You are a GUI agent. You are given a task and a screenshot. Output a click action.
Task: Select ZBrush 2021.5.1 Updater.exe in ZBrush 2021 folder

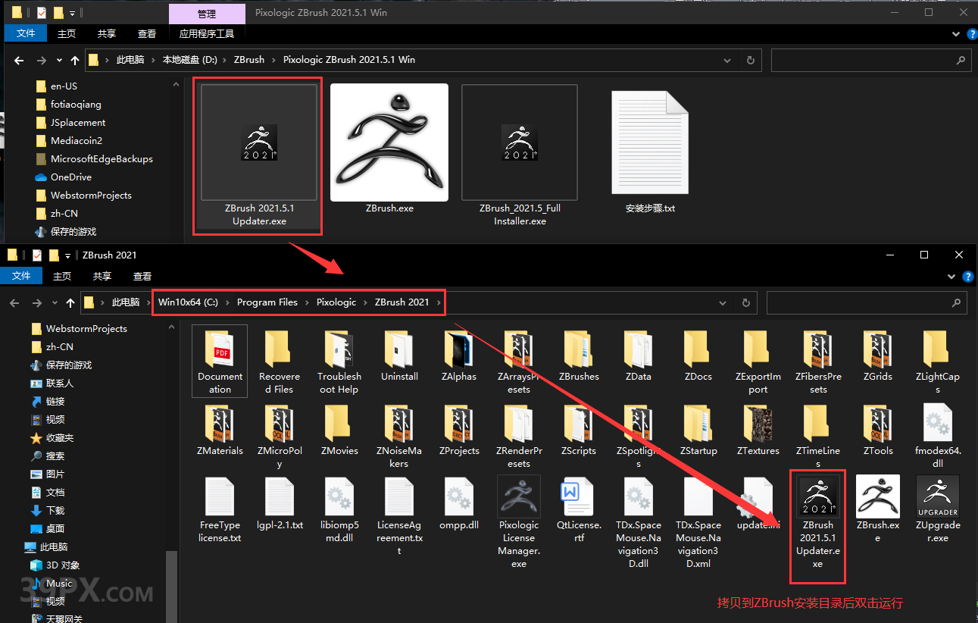(817, 523)
